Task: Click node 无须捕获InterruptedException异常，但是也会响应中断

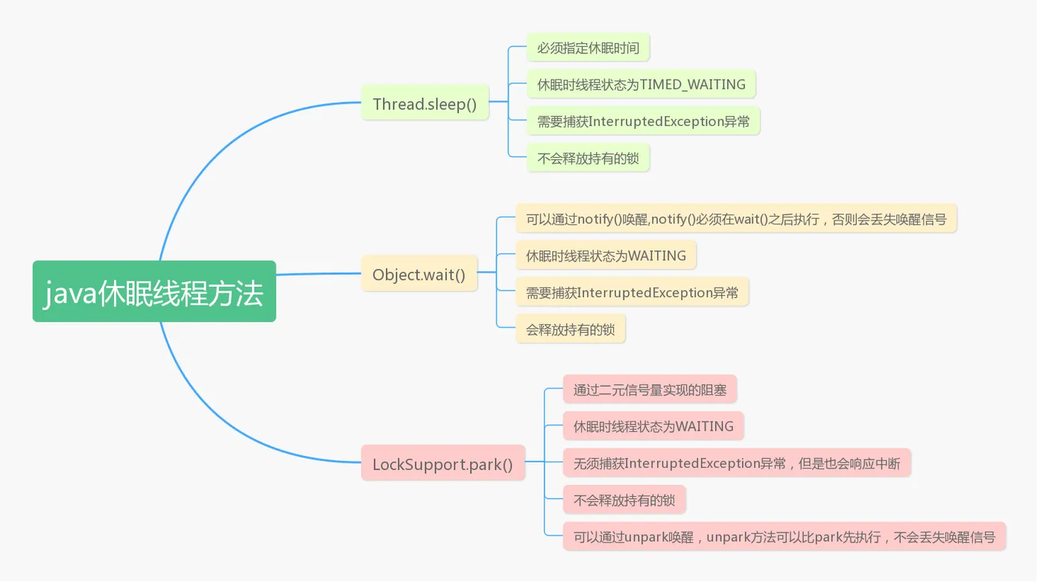Action: 737,463
